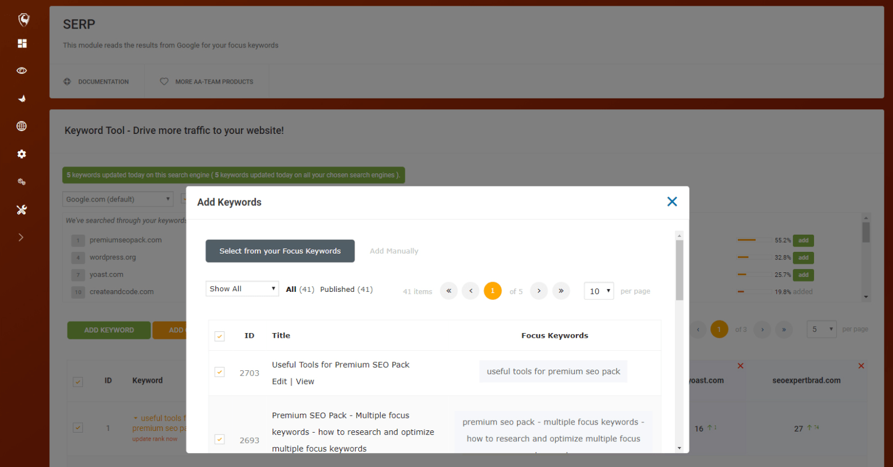Click page 1 in background keyword table pagination
This screenshot has width=893, height=467.
[720, 329]
